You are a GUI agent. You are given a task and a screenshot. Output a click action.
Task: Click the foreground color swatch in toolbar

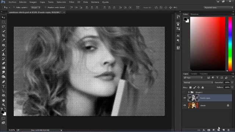point(3,112)
